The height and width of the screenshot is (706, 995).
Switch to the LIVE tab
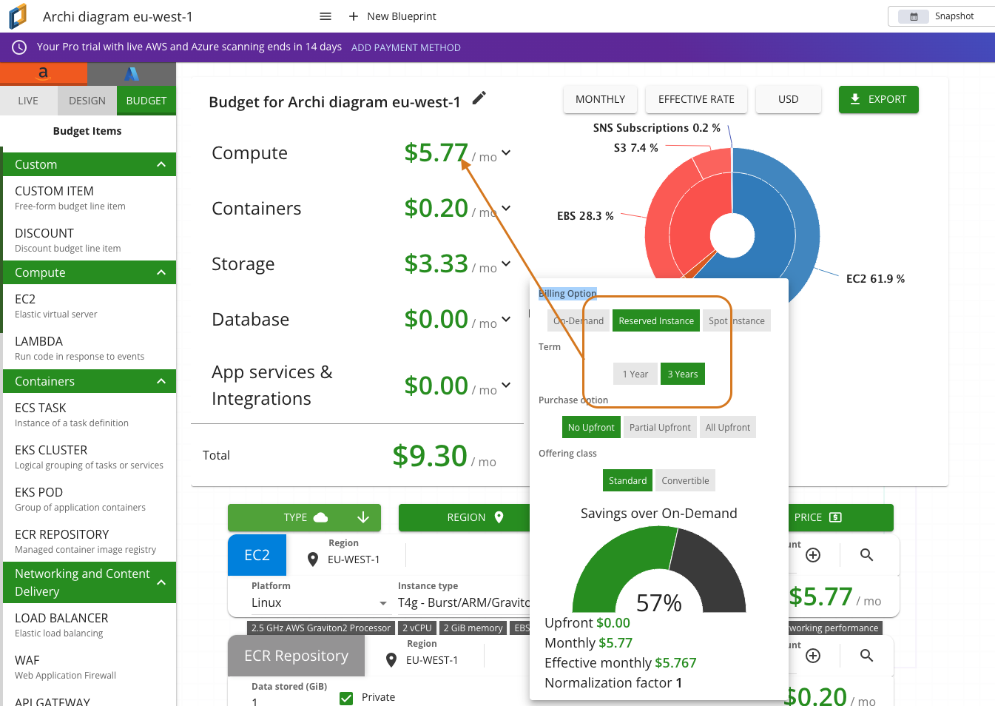(x=28, y=101)
